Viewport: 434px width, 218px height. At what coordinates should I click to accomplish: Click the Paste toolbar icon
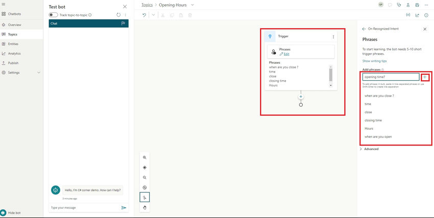181,15
